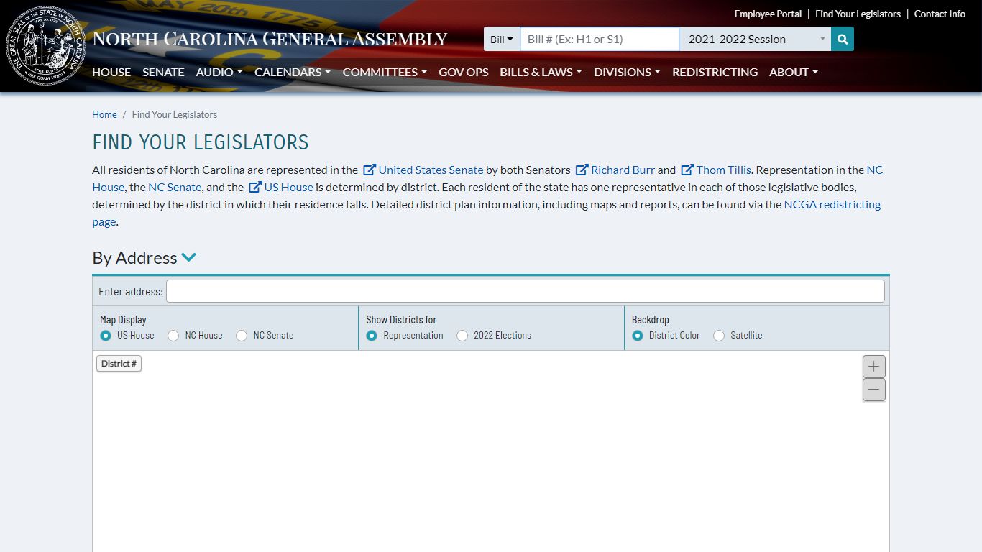This screenshot has width=982, height=552.
Task: Click the magnifier search button
Action: [843, 39]
